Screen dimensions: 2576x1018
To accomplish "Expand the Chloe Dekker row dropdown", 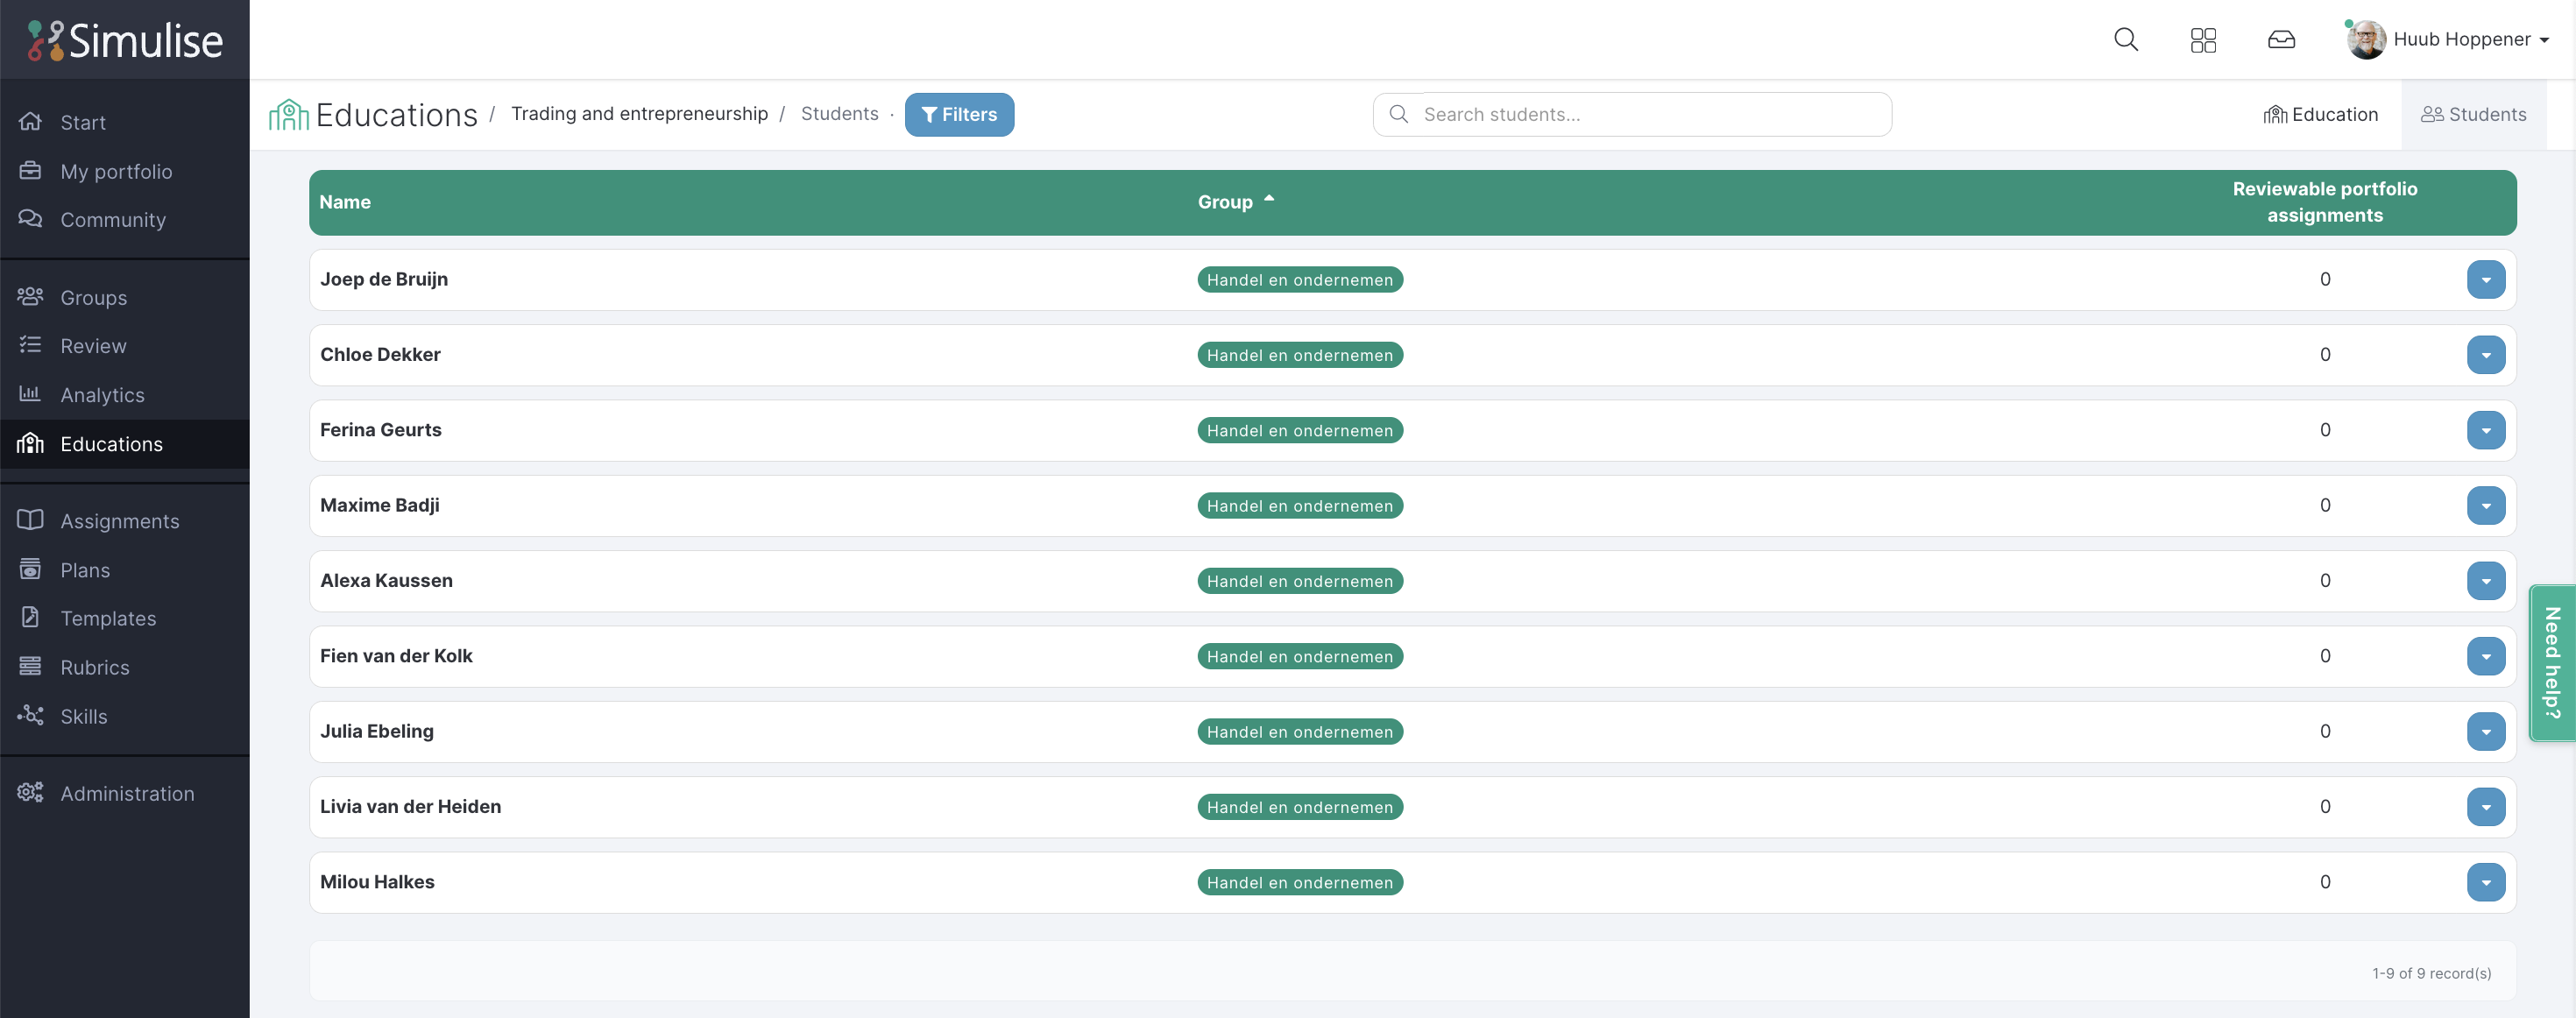I will (2485, 354).
